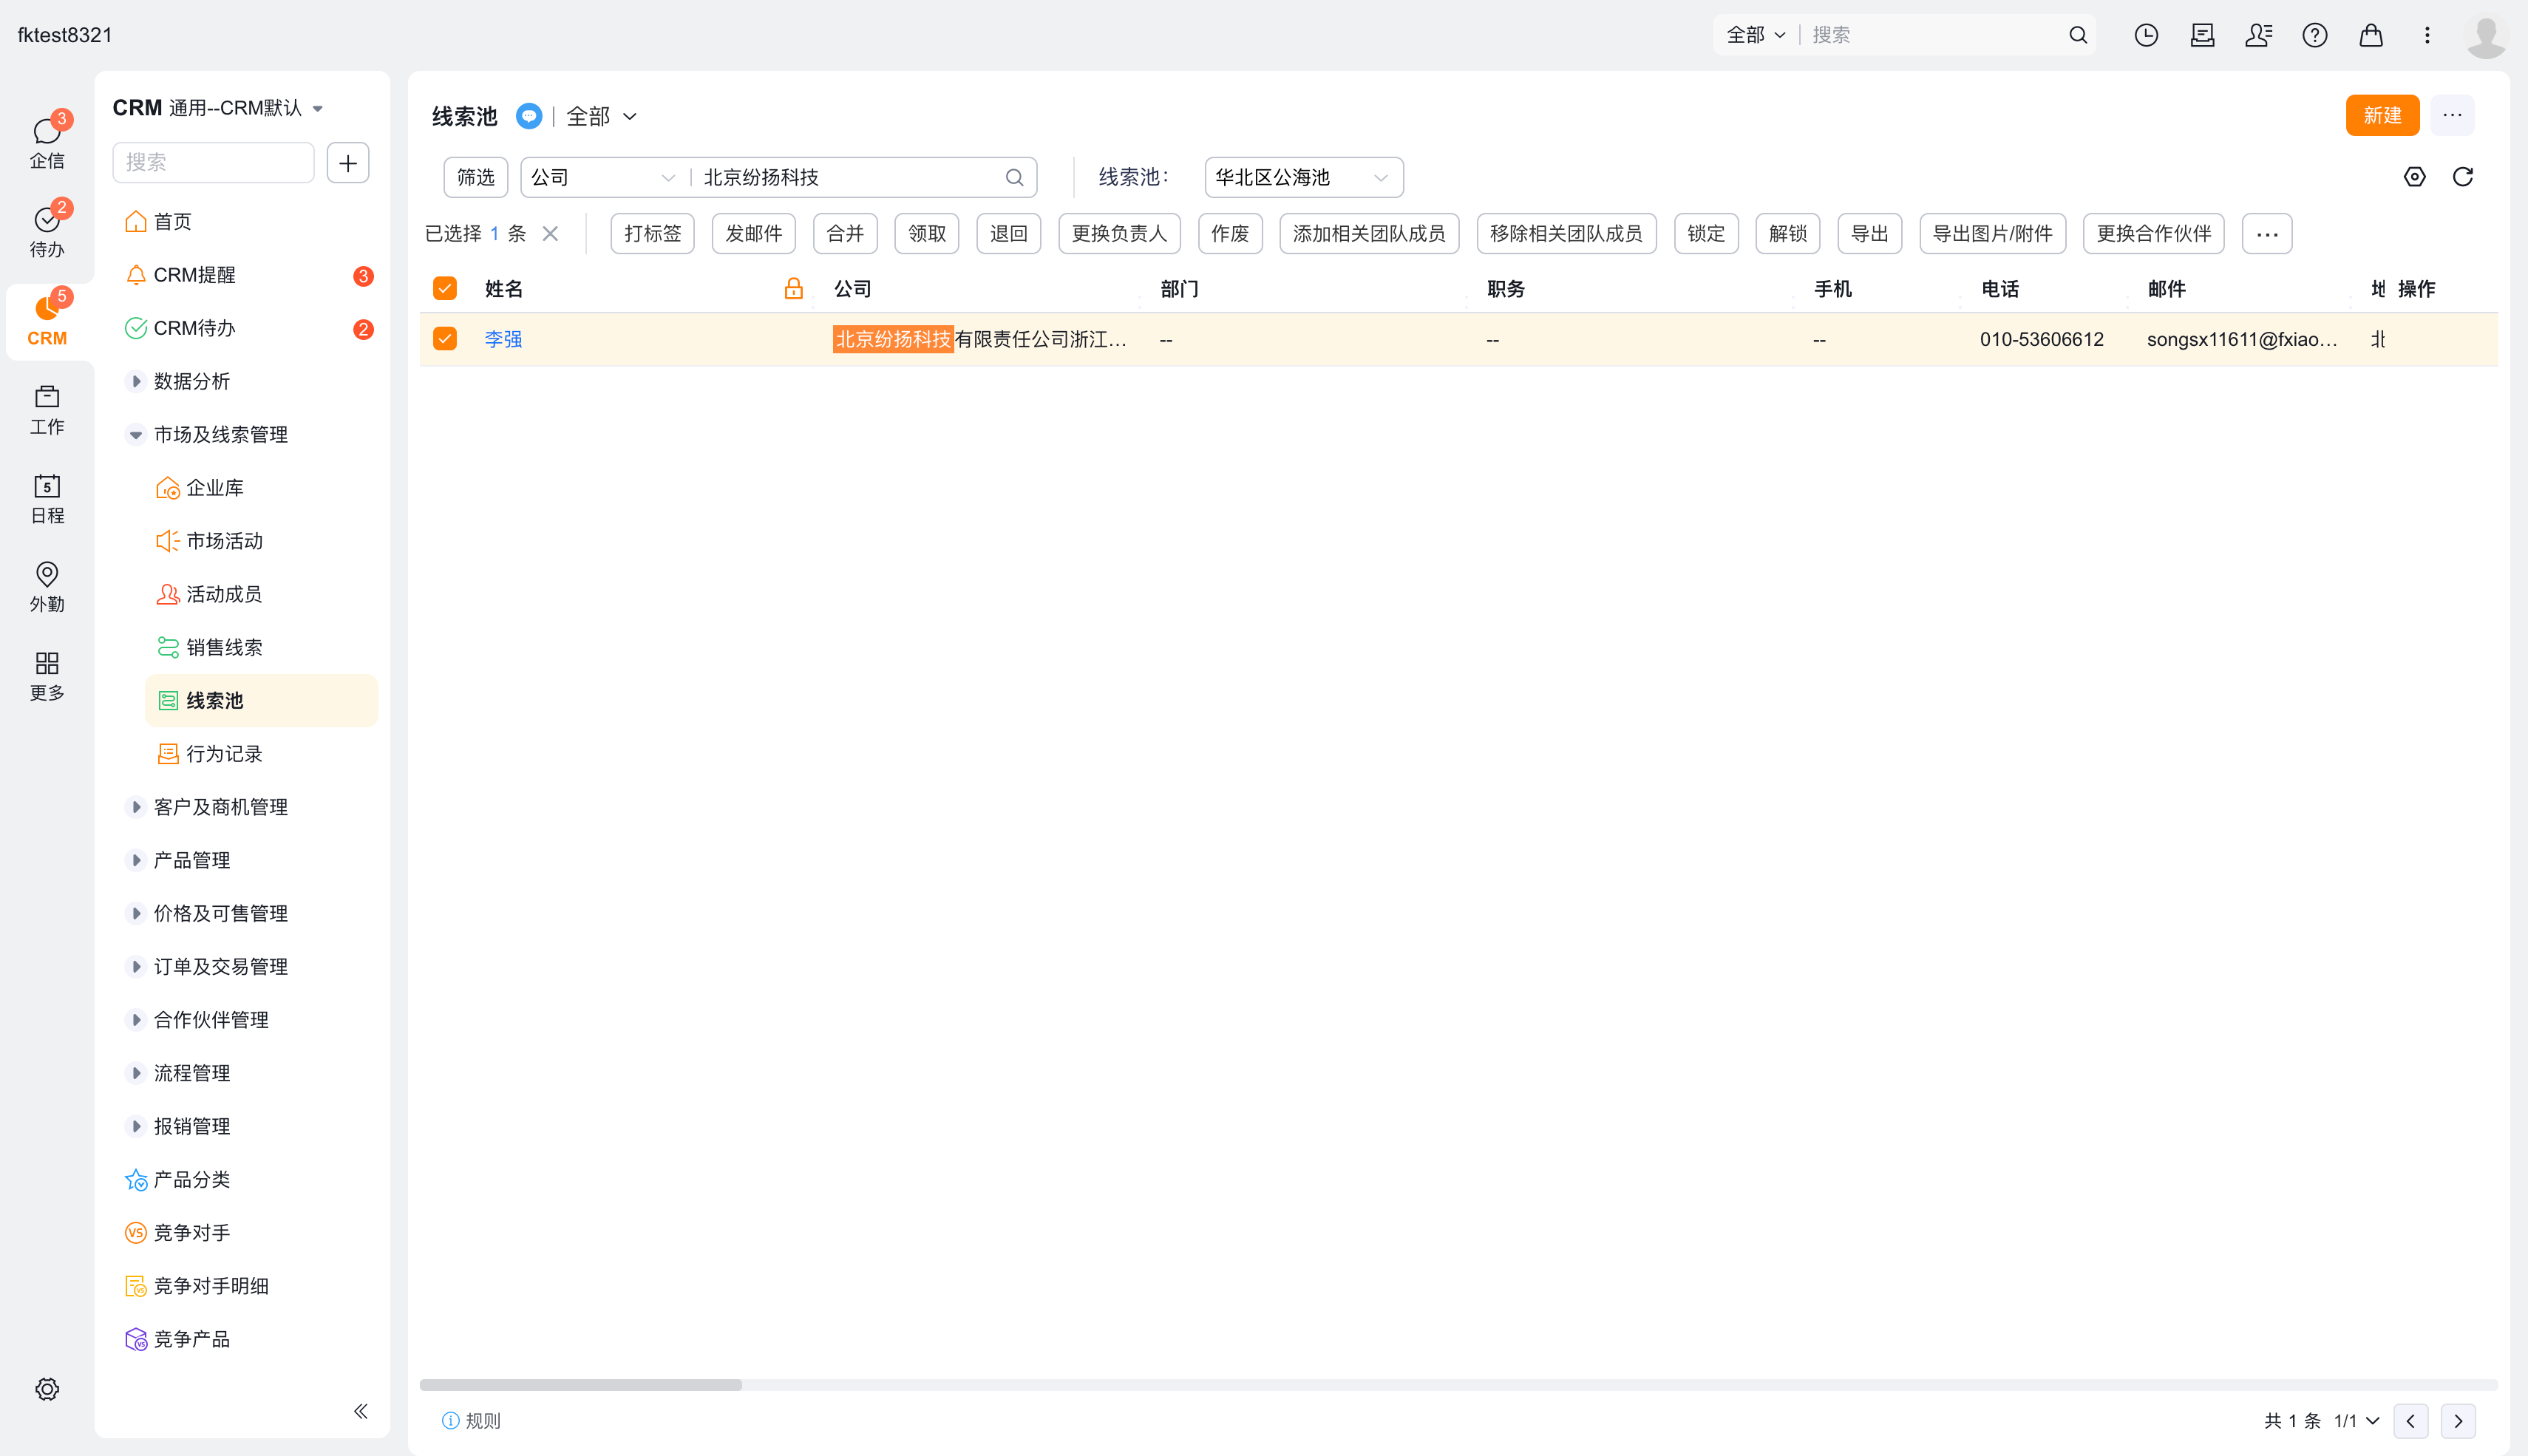Open settings gear in left rail
Screen dimensions: 2528x1456
[x=47, y=1389]
